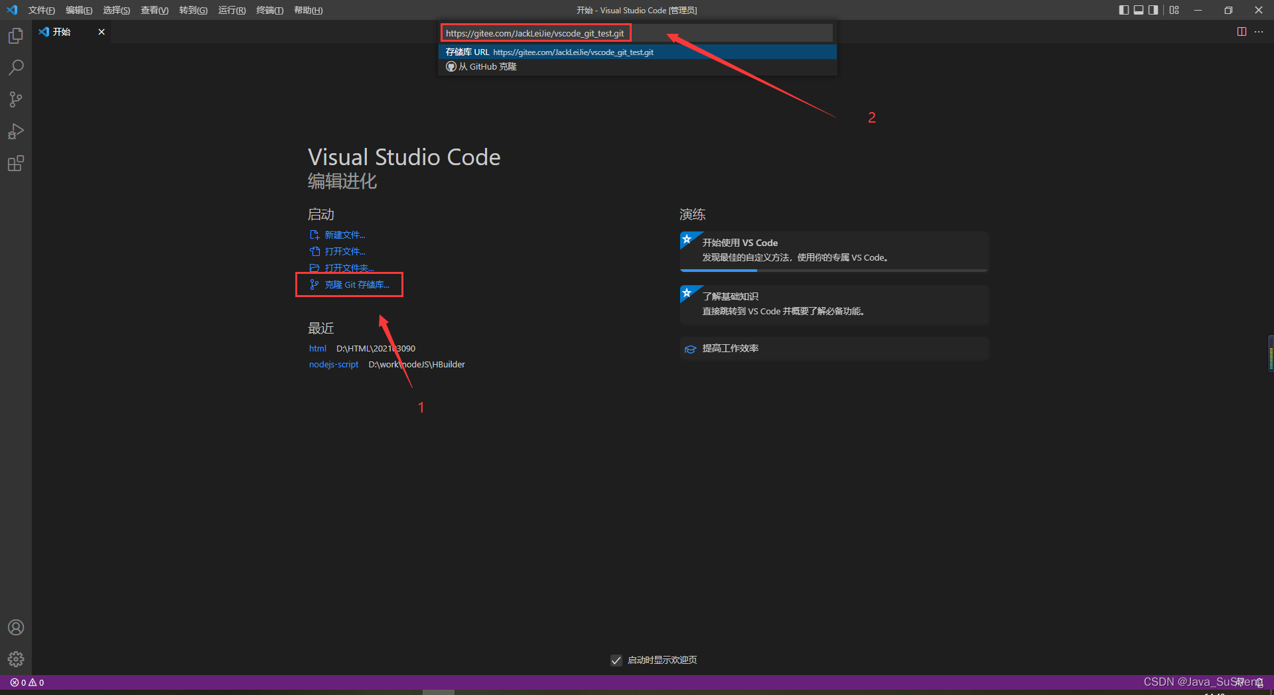Click the VS Code logo in title bar
This screenshot has height=695, width=1274.
[12, 10]
